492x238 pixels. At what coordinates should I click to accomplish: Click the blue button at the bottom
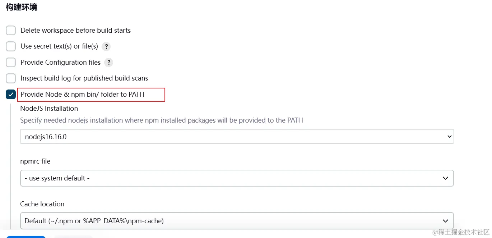25,237
